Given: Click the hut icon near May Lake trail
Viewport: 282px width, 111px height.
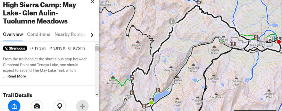Looking at the screenshot, I should pos(125,99).
